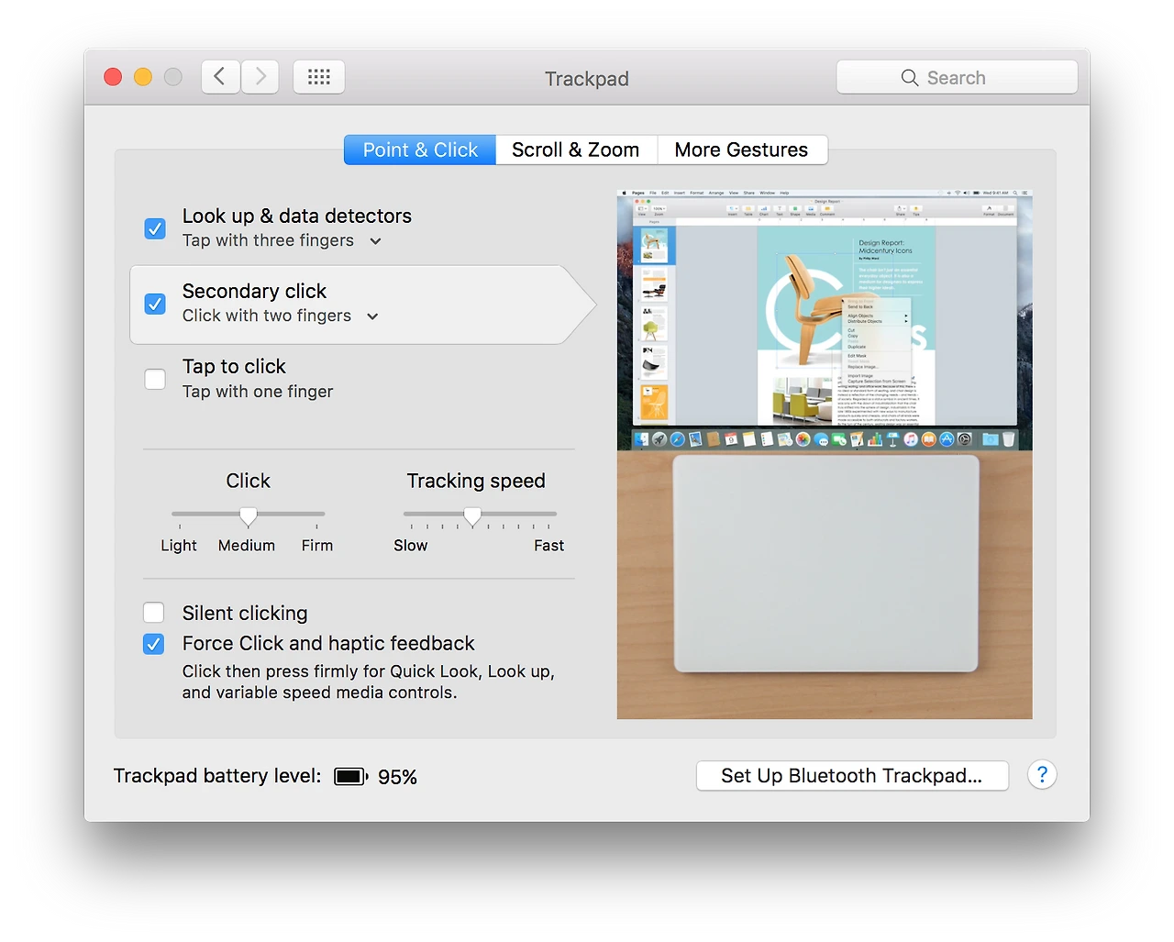
Task: Uncheck the Secondary click option
Action: pos(155,304)
